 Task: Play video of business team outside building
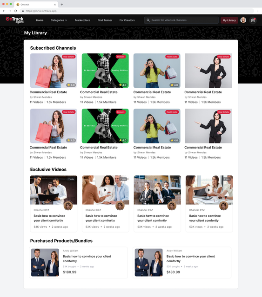click(157, 190)
